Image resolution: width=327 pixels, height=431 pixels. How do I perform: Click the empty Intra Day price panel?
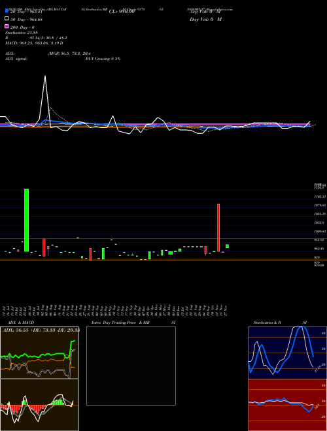131,366
